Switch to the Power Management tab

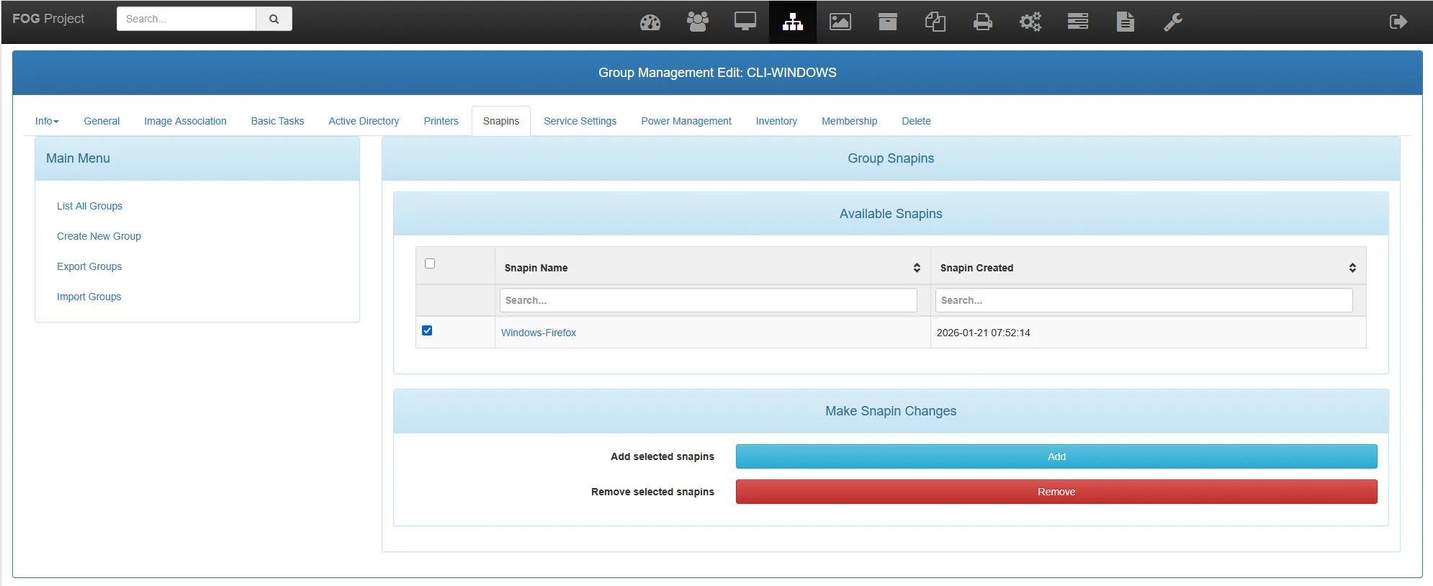(x=686, y=121)
